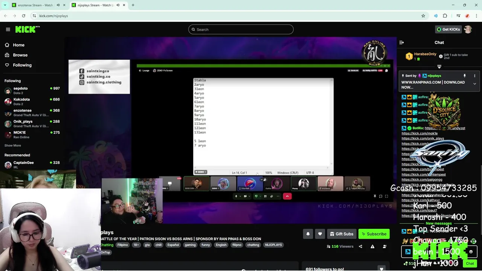
Task: Open pinned message options (three dots)
Action: pos(474,76)
